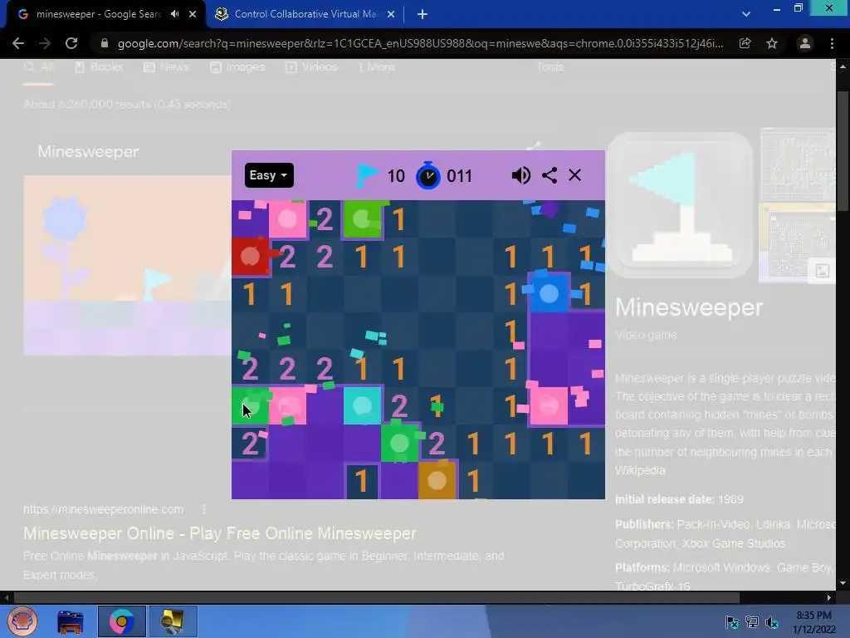The width and height of the screenshot is (850, 638).
Task: Click the pink mine in the top row
Action: [287, 219]
